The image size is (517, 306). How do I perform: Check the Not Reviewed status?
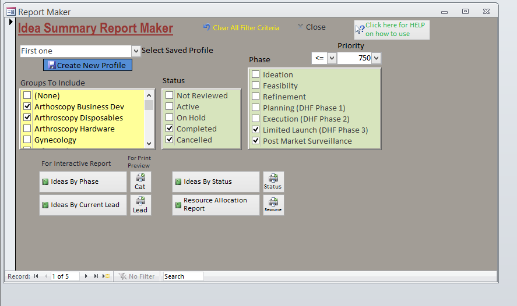[170, 95]
